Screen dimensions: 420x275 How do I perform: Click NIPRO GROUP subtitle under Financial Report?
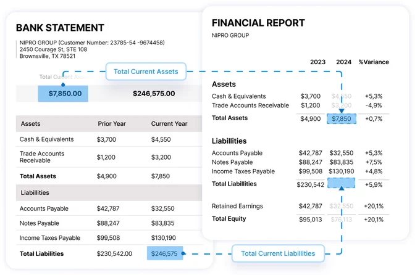tap(230, 35)
